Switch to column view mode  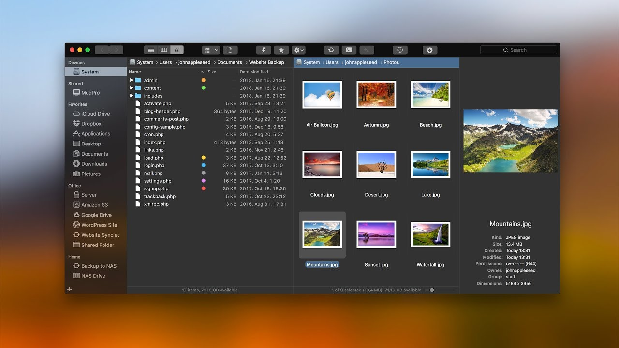[164, 50]
